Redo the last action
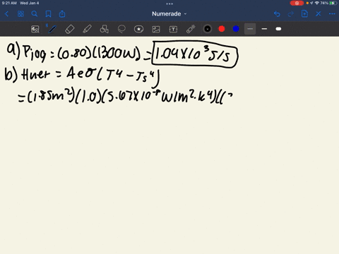The width and height of the screenshot is (339, 254). 291,14
